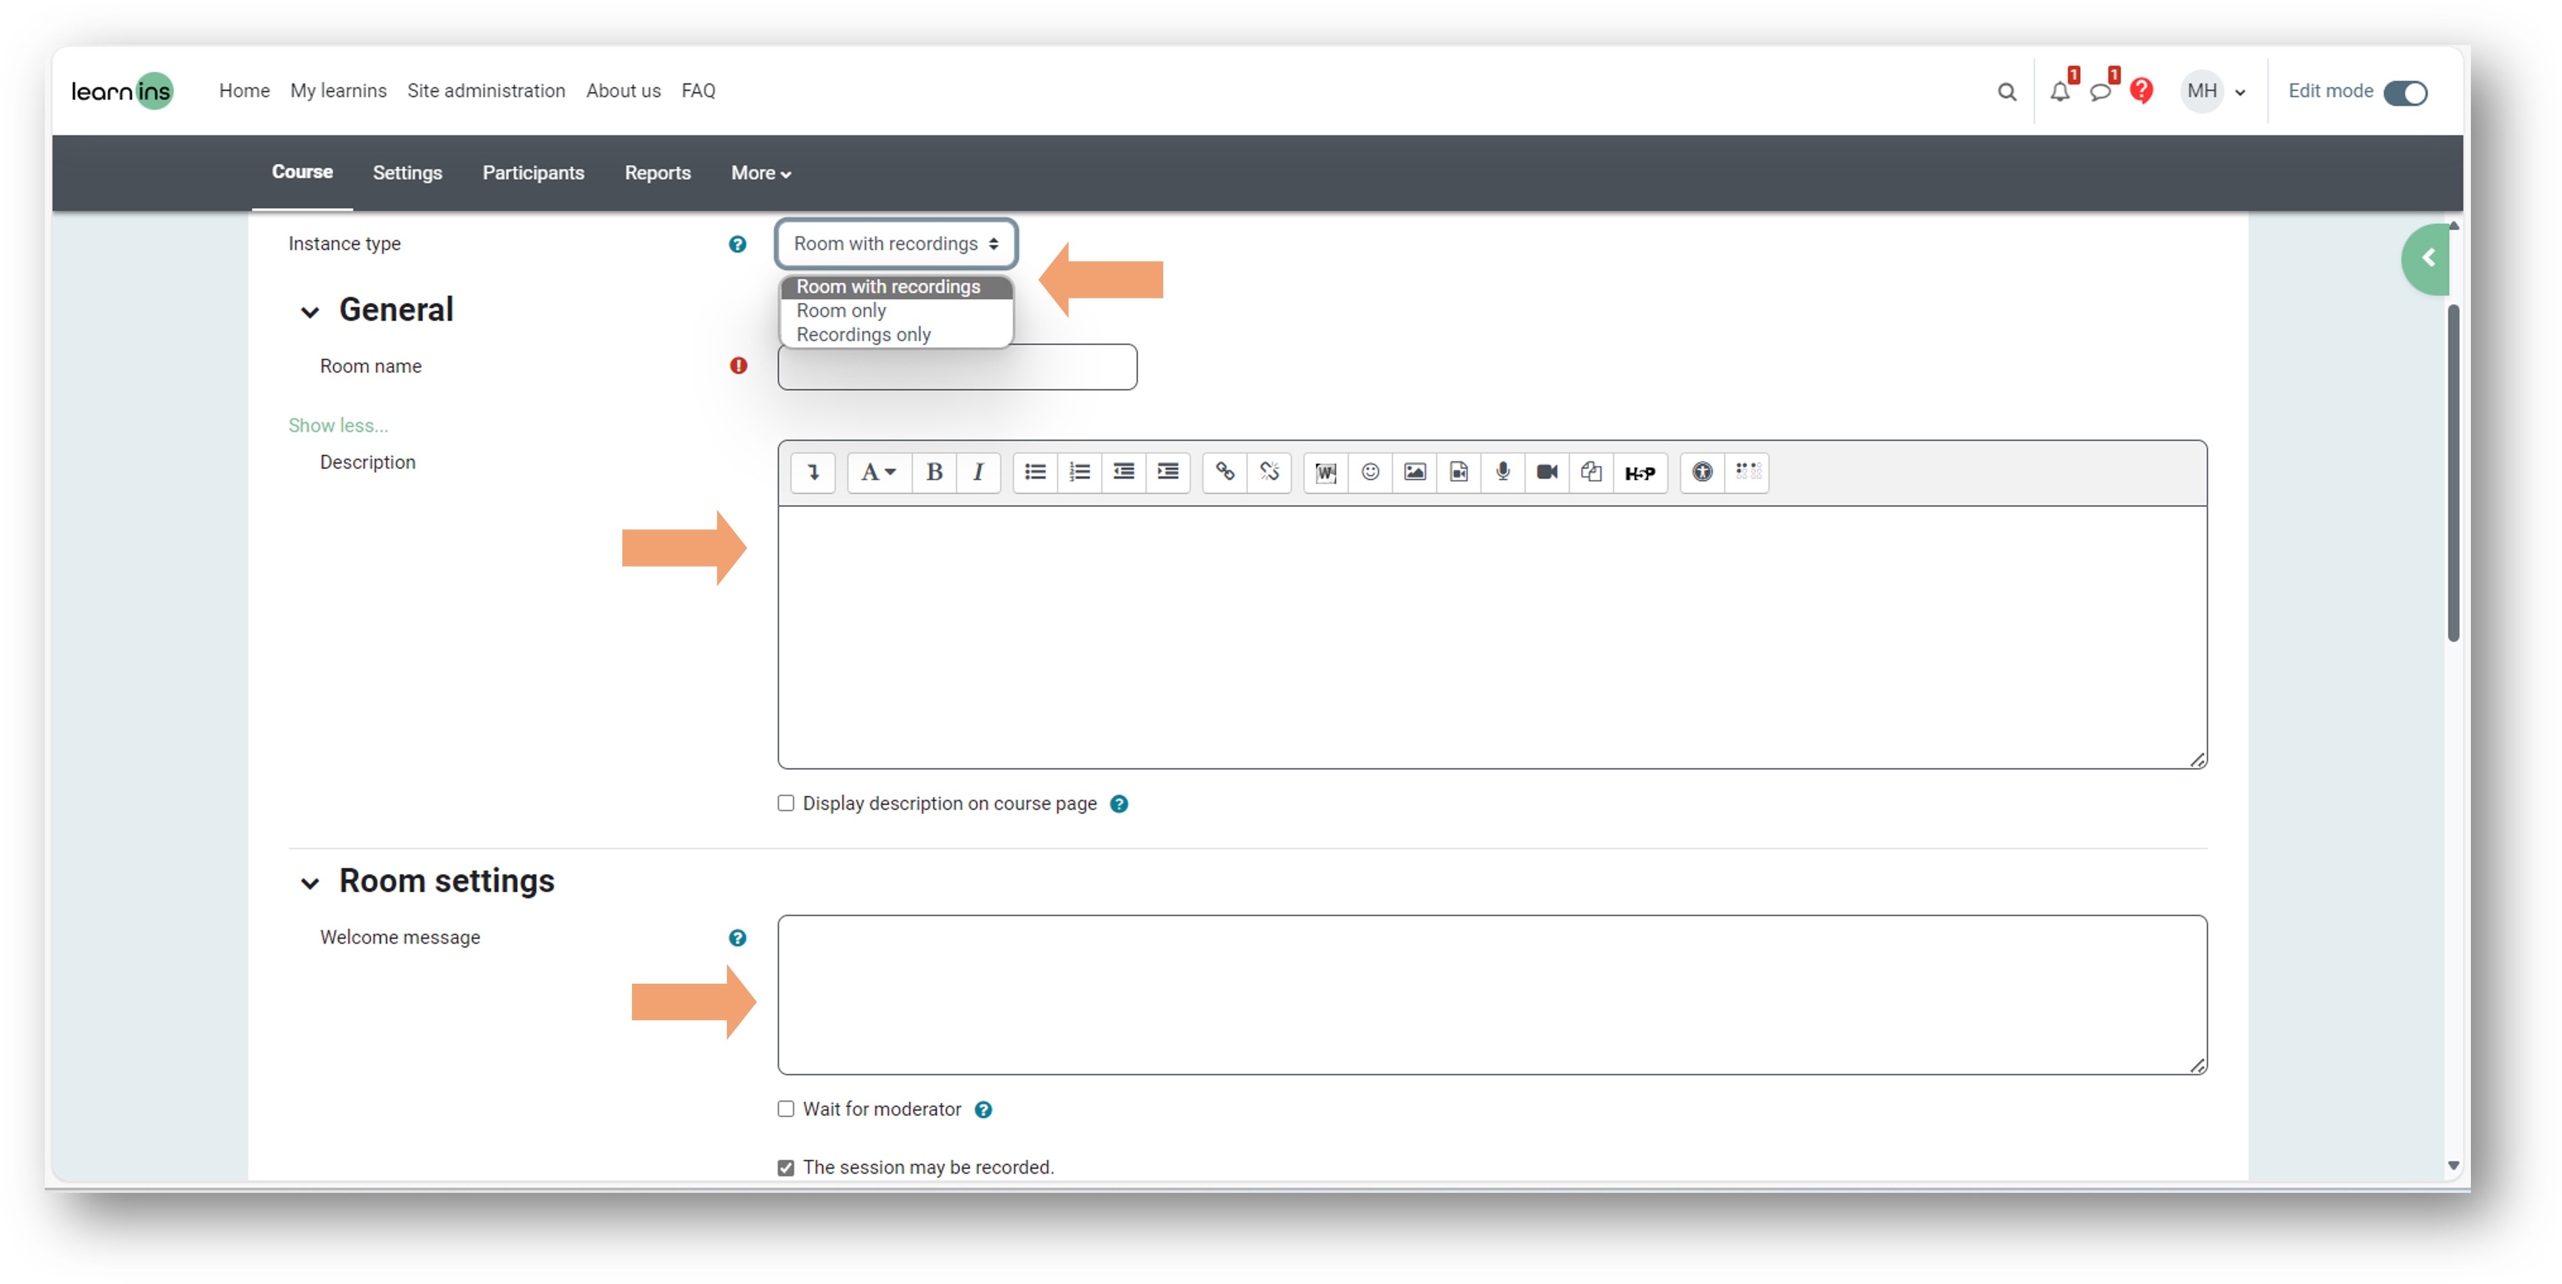Click the Description area resize handle
2562x1284 pixels.
click(x=2197, y=760)
